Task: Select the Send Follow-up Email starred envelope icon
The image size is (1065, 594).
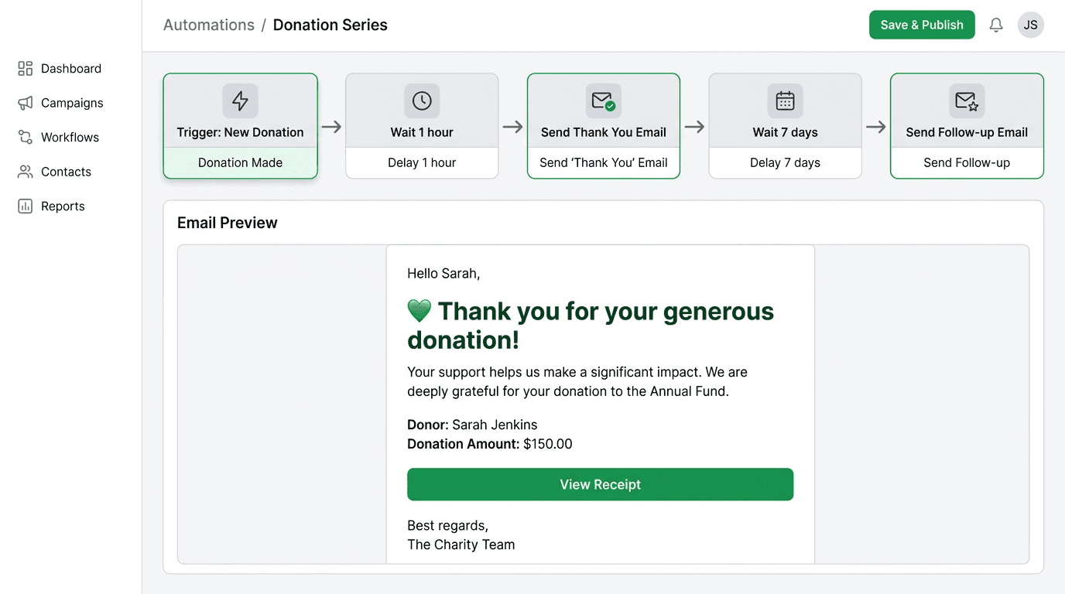Action: point(967,100)
